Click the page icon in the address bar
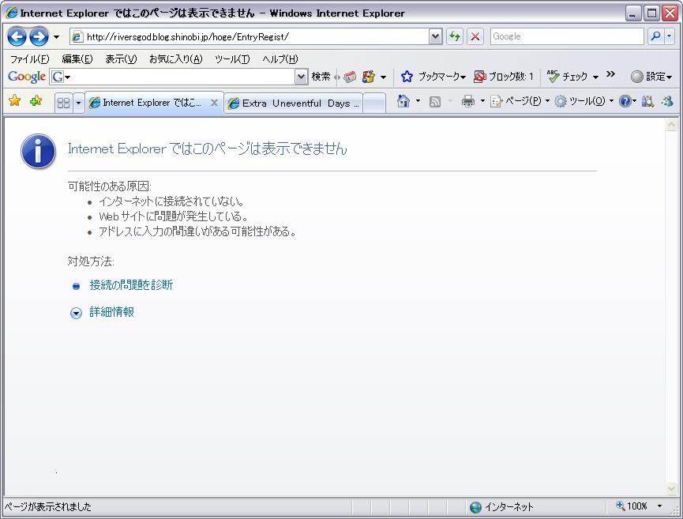 pos(77,36)
